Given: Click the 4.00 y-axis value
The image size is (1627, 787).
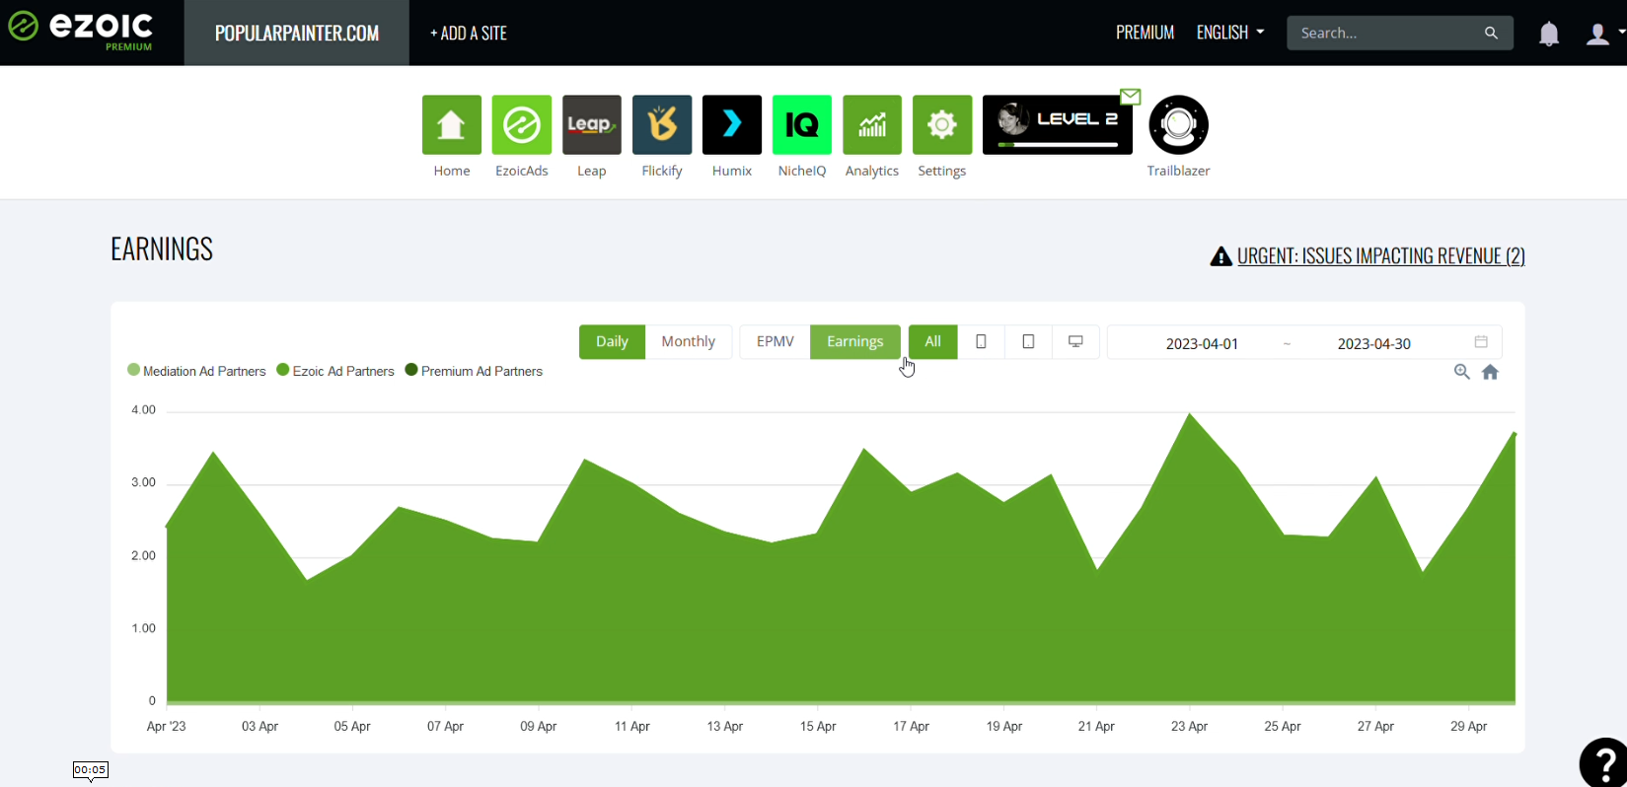Looking at the screenshot, I should (x=143, y=409).
